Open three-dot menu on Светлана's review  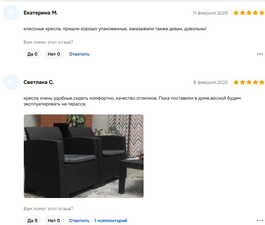[260, 221]
